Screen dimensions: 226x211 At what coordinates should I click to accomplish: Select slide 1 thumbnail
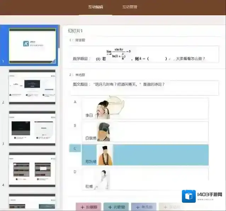tap(32, 46)
